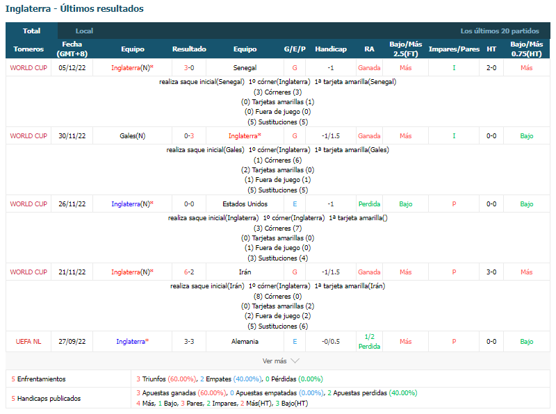Screen dimensions: 556x414
Task: Click the Alemania team name
Action: pyautogui.click(x=245, y=341)
